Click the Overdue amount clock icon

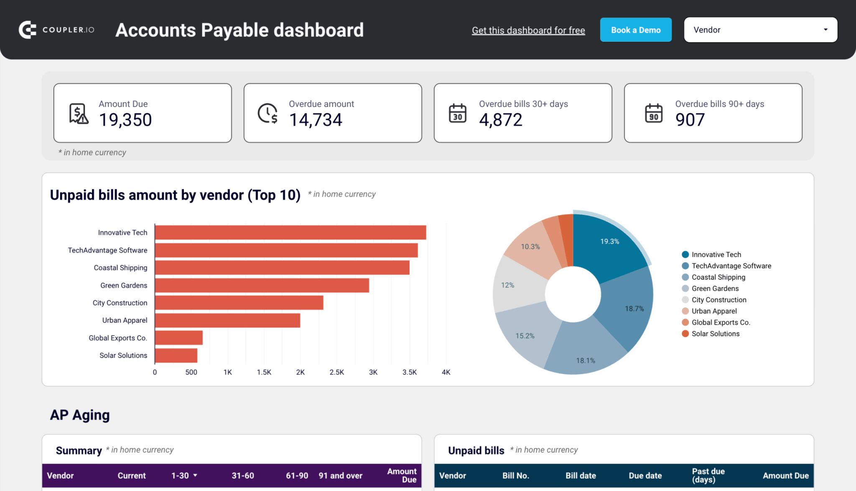[x=268, y=113]
